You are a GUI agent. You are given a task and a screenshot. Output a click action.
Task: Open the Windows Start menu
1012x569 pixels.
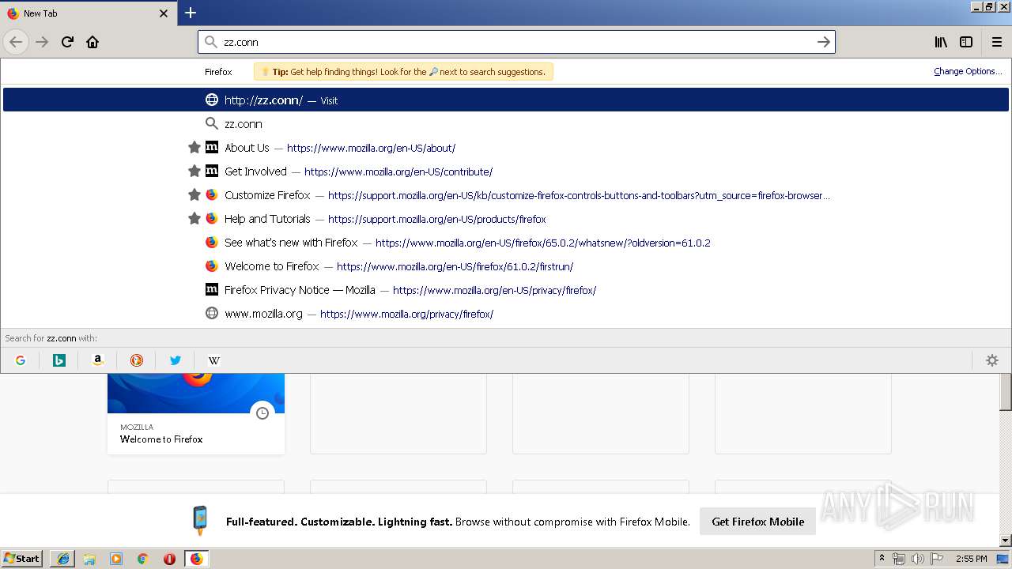point(22,558)
